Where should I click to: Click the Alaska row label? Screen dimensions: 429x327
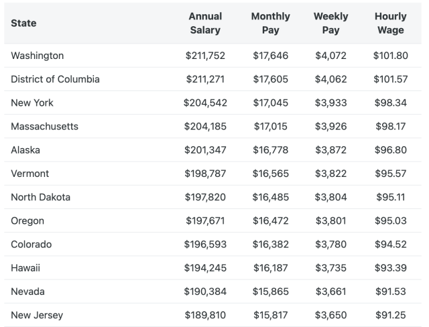pos(25,149)
